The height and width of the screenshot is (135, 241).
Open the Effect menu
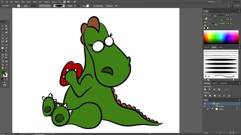[x=35, y=2]
